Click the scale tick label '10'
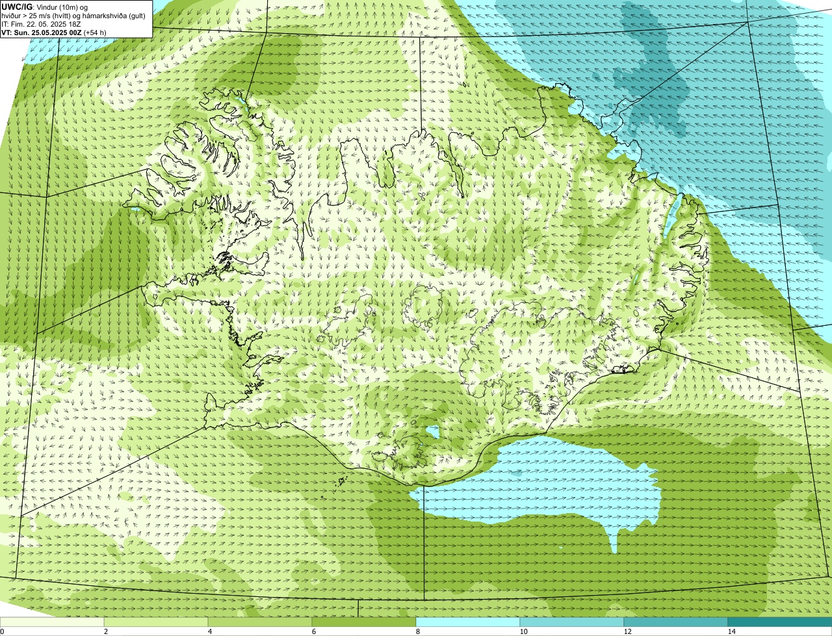The image size is (832, 636). [523, 631]
